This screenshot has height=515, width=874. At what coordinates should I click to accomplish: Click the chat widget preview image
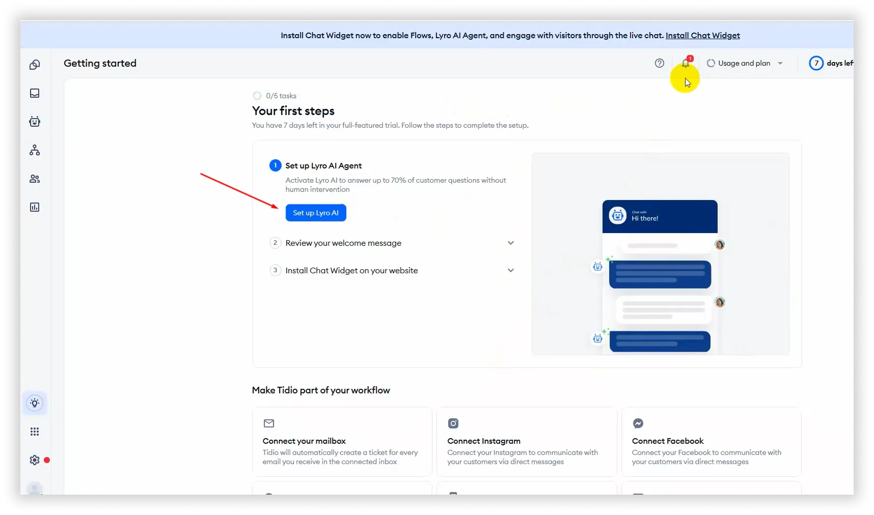point(661,254)
